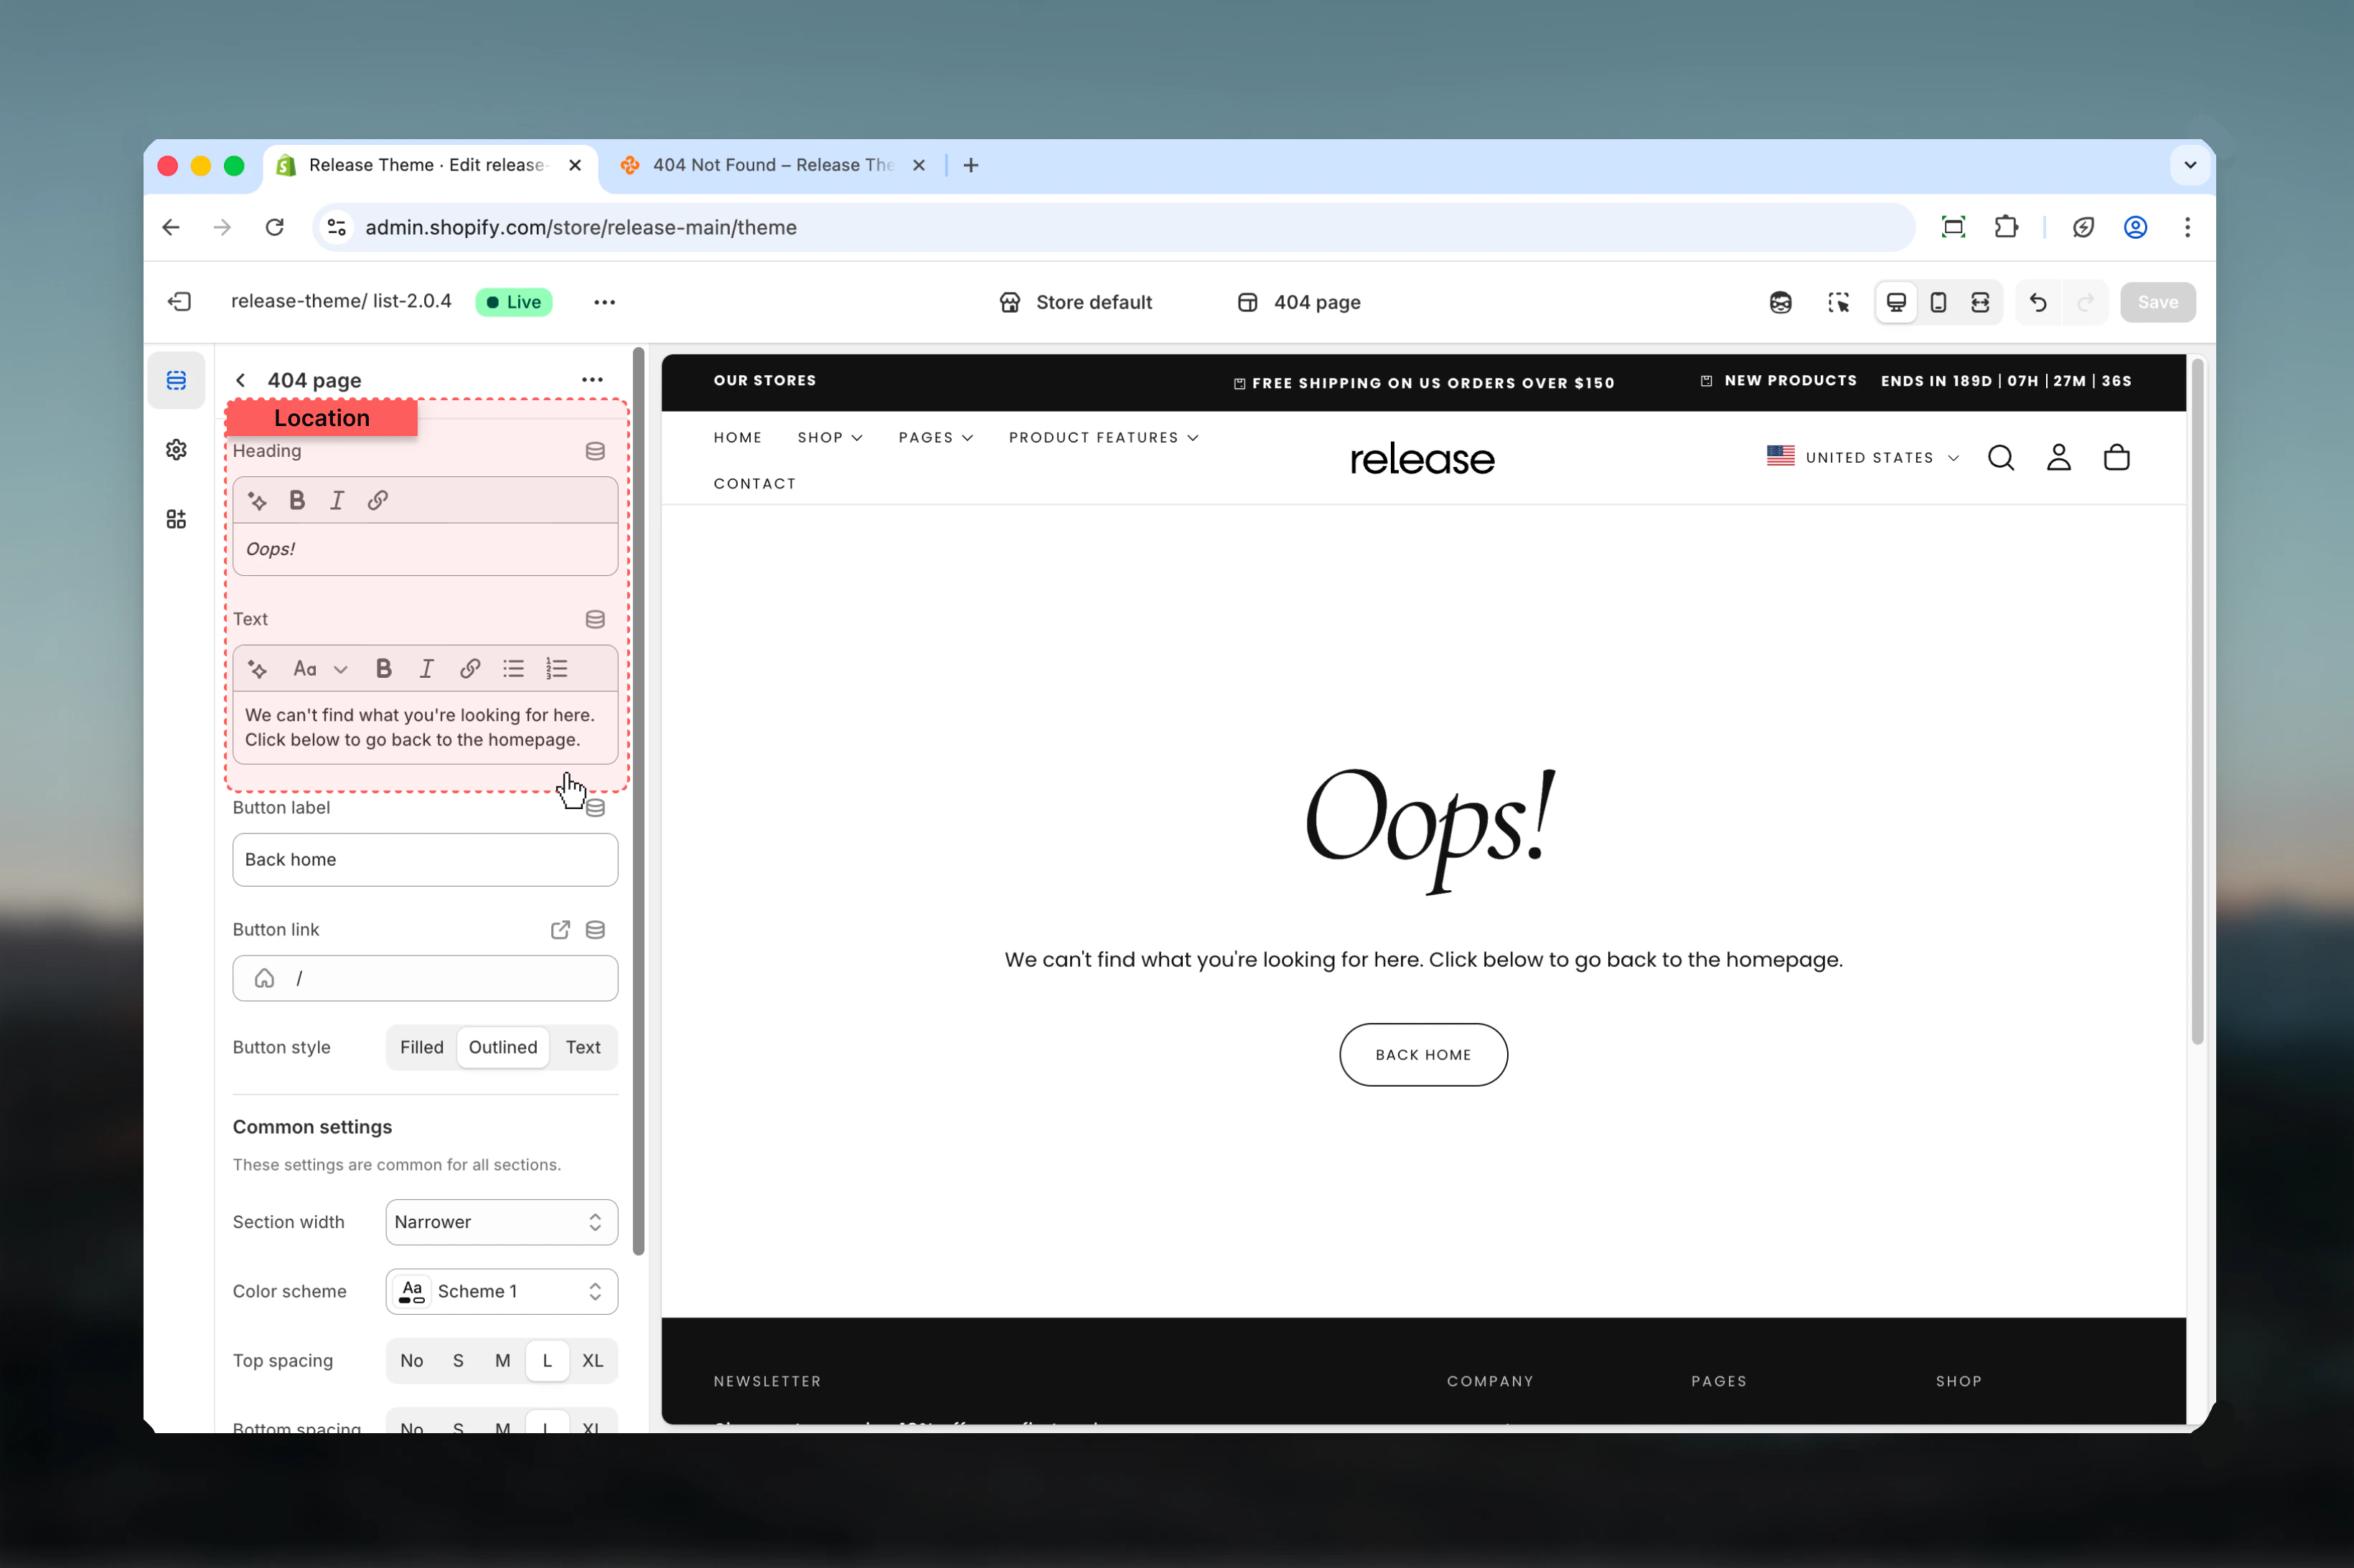Set Top spacing to XL

point(592,1361)
